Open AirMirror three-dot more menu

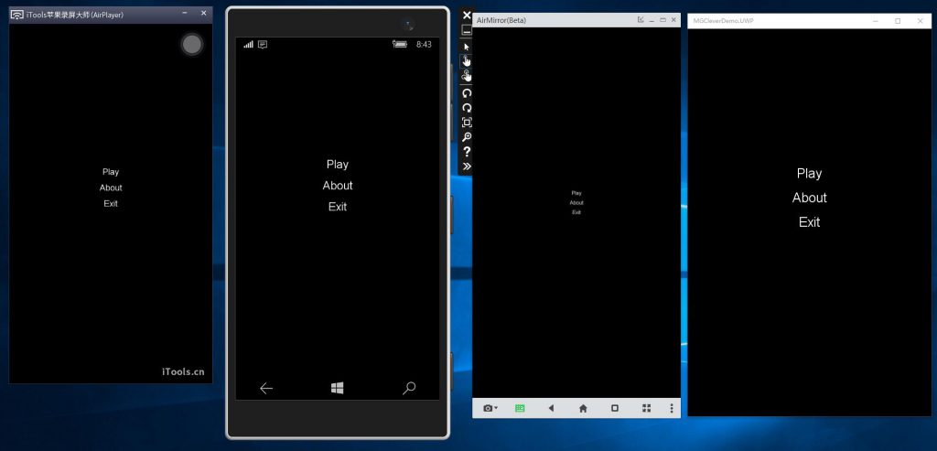(672, 408)
